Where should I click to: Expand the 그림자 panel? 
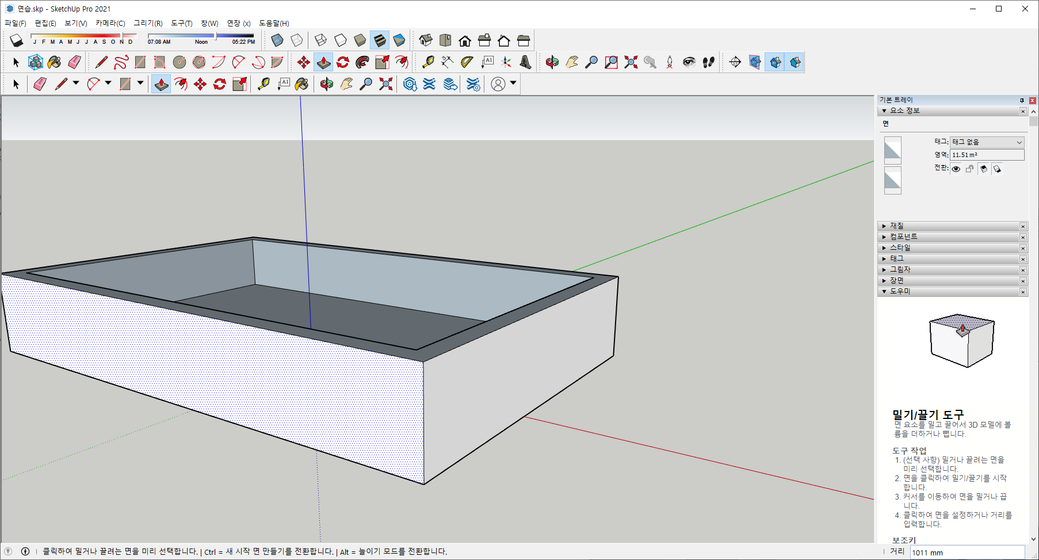pyautogui.click(x=952, y=270)
